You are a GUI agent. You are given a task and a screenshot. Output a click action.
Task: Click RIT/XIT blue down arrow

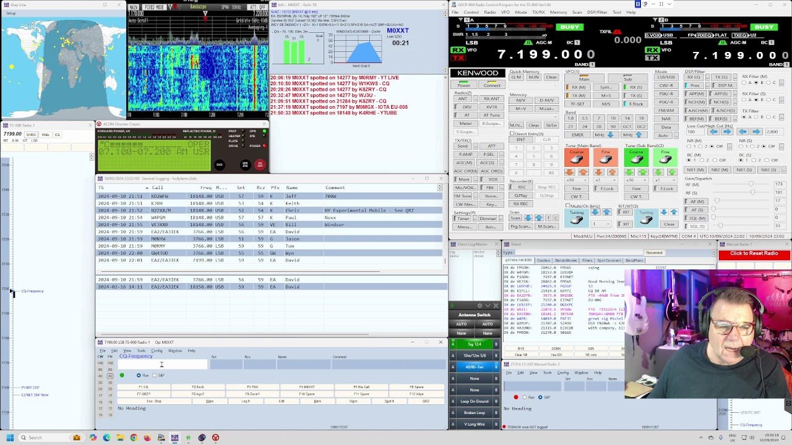664,212
